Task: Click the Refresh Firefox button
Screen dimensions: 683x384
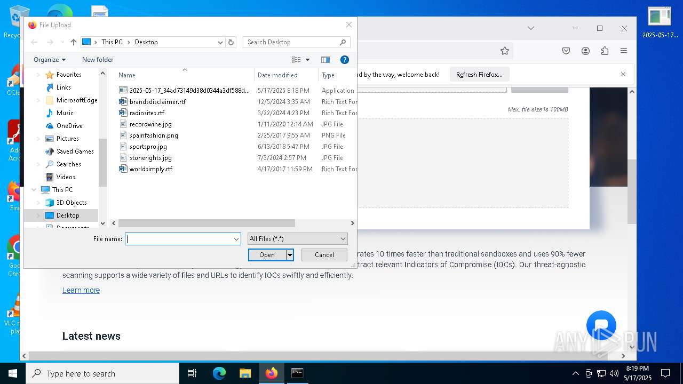Action: pyautogui.click(x=479, y=75)
